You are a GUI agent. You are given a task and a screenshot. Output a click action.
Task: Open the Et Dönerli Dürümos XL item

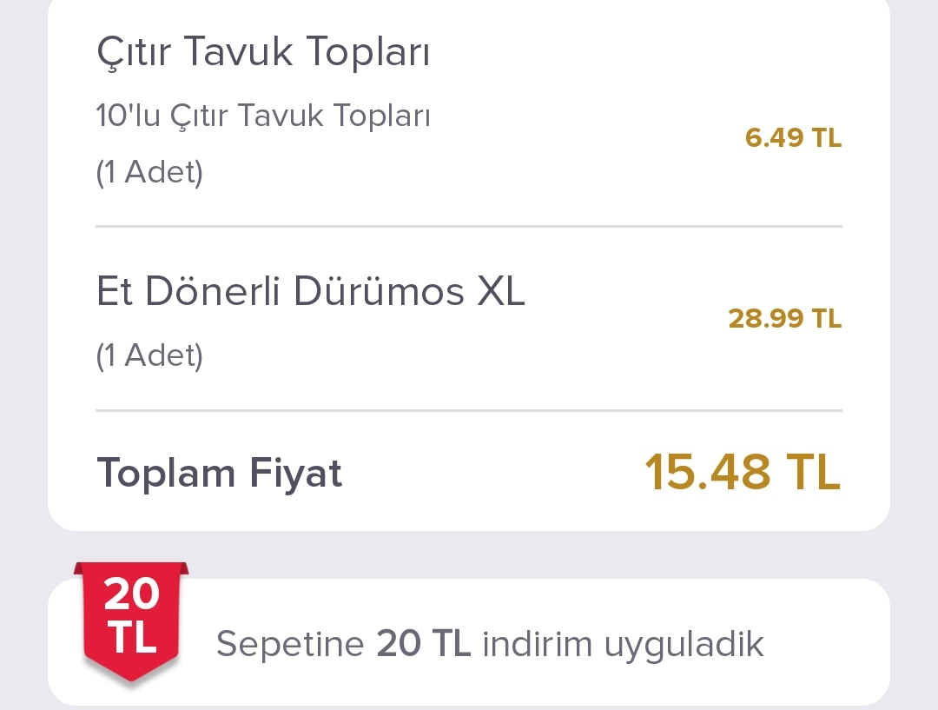point(310,292)
